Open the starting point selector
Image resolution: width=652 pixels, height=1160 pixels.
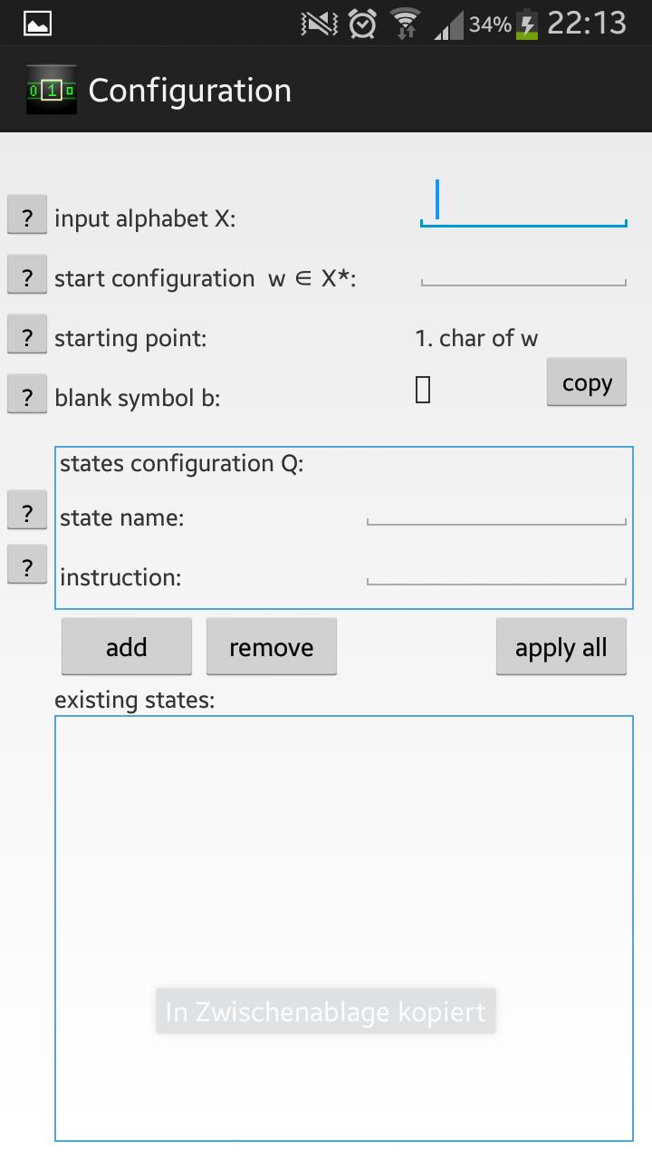tap(476, 338)
